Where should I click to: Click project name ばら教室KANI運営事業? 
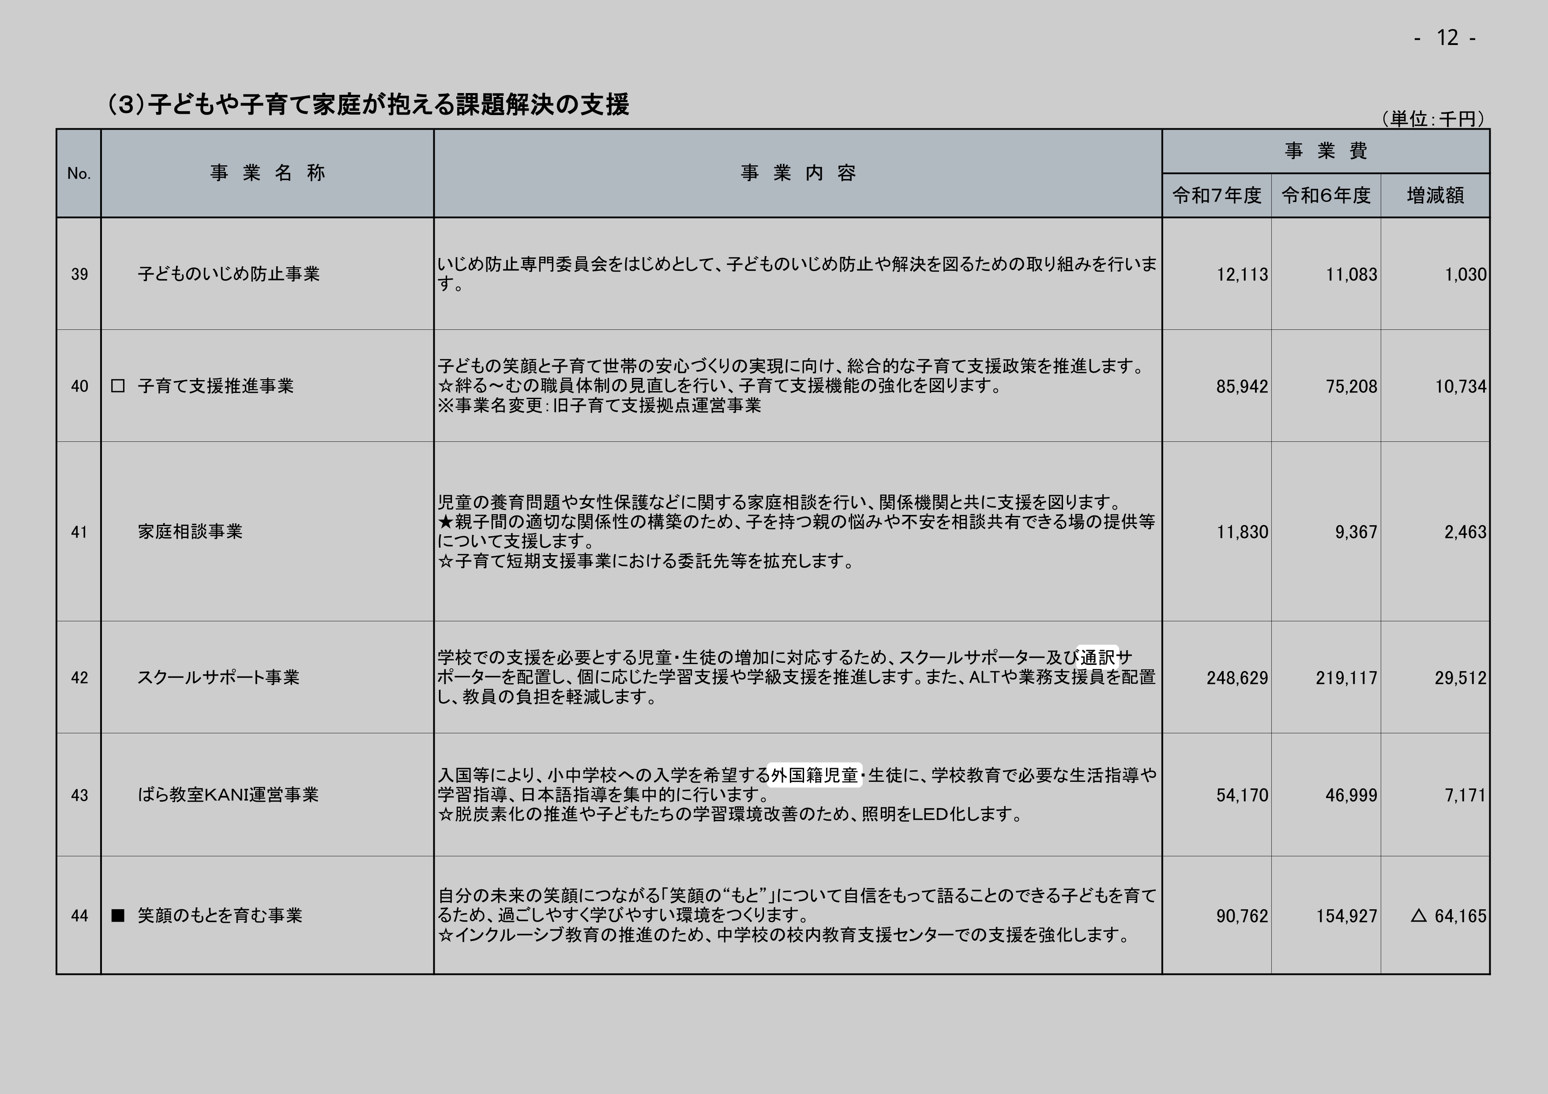click(228, 795)
